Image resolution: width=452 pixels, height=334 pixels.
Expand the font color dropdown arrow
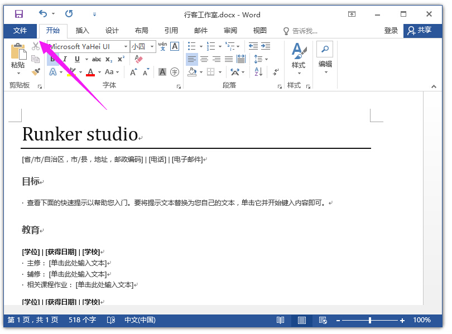[100, 72]
